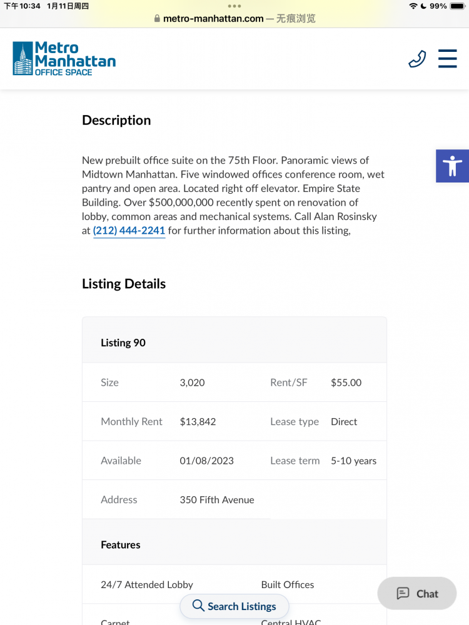Tap the Wi-Fi status icon
469x625 pixels.
point(413,6)
